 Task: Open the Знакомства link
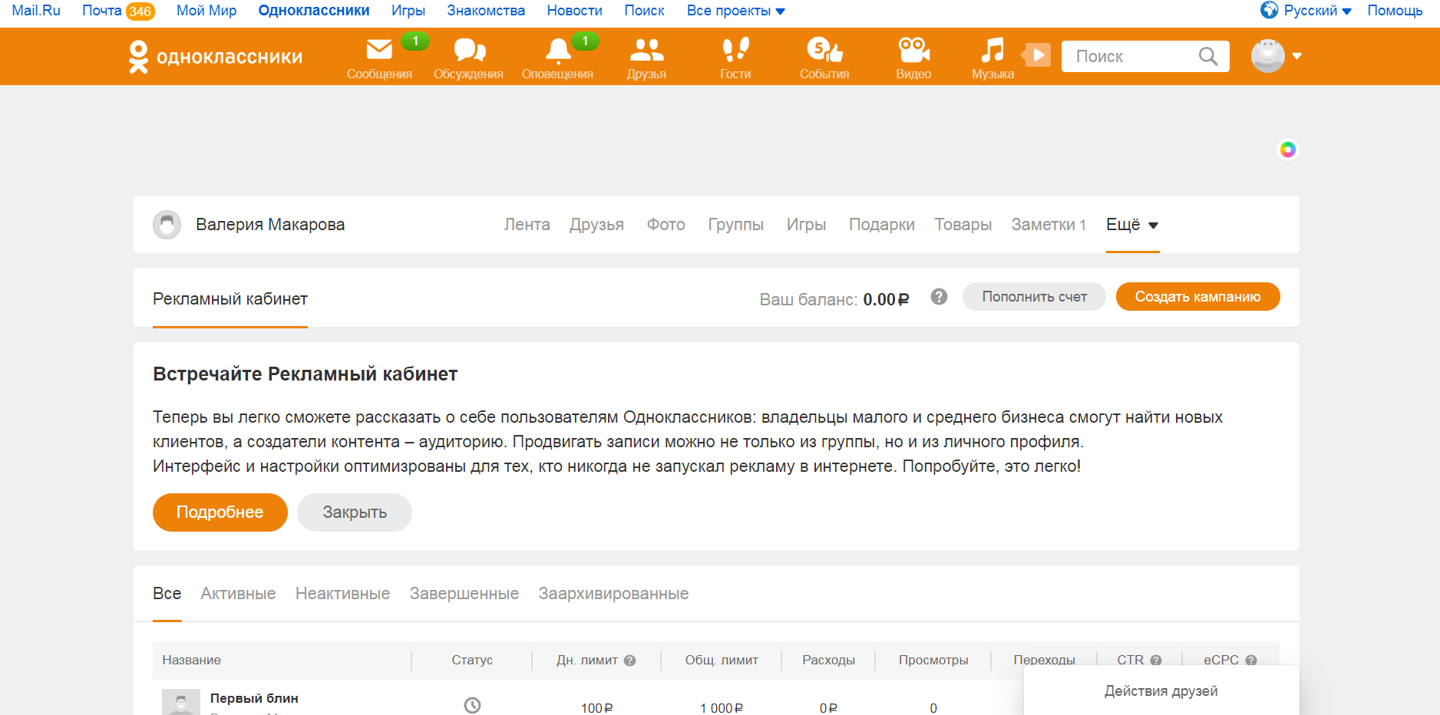486,11
